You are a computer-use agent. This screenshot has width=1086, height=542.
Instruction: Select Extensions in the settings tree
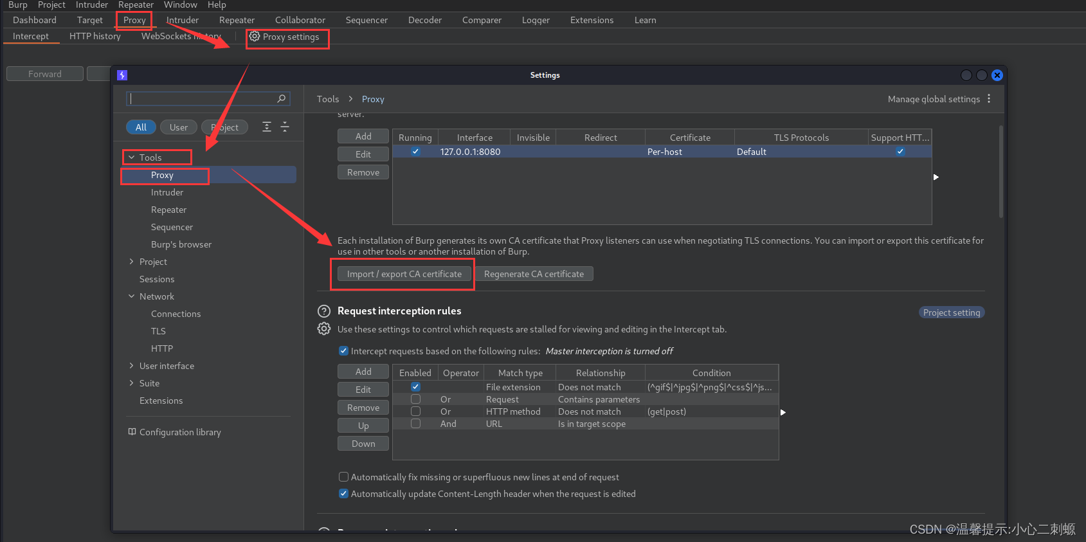161,401
